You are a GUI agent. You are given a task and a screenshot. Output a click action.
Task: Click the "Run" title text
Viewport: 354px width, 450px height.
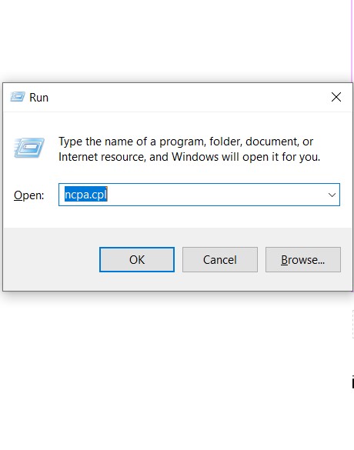38,98
